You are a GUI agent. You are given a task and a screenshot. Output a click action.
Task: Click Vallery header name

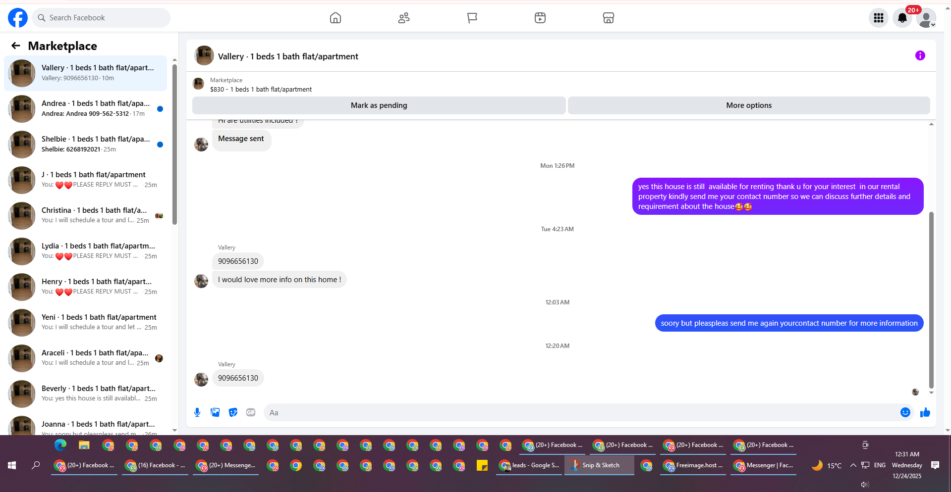[x=288, y=56]
